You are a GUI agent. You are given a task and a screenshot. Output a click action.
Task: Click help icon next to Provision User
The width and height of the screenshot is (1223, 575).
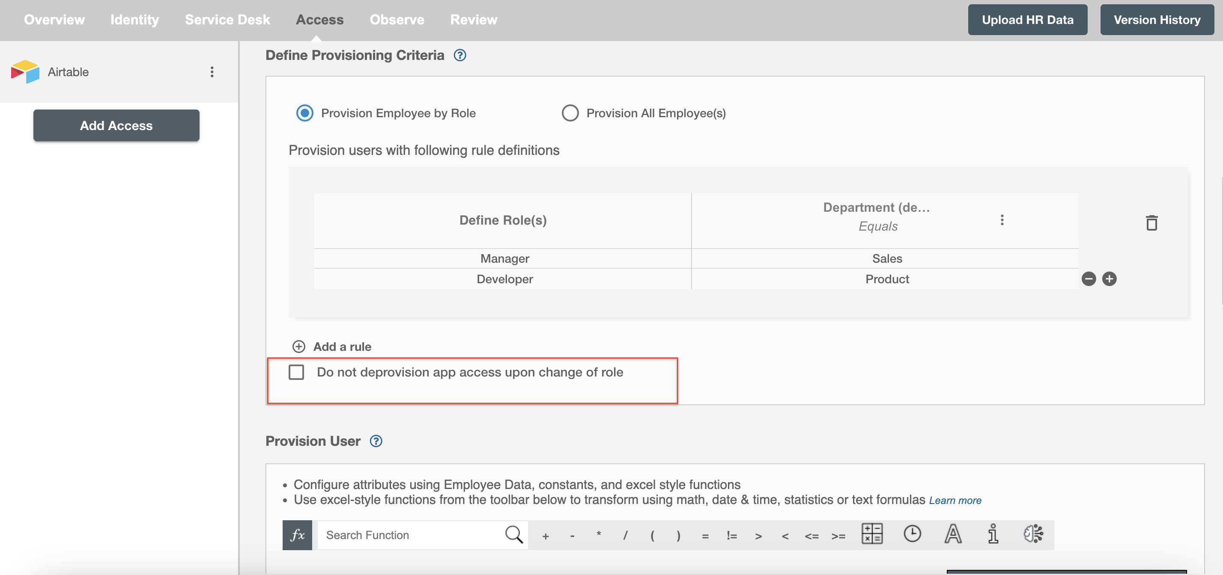click(376, 441)
